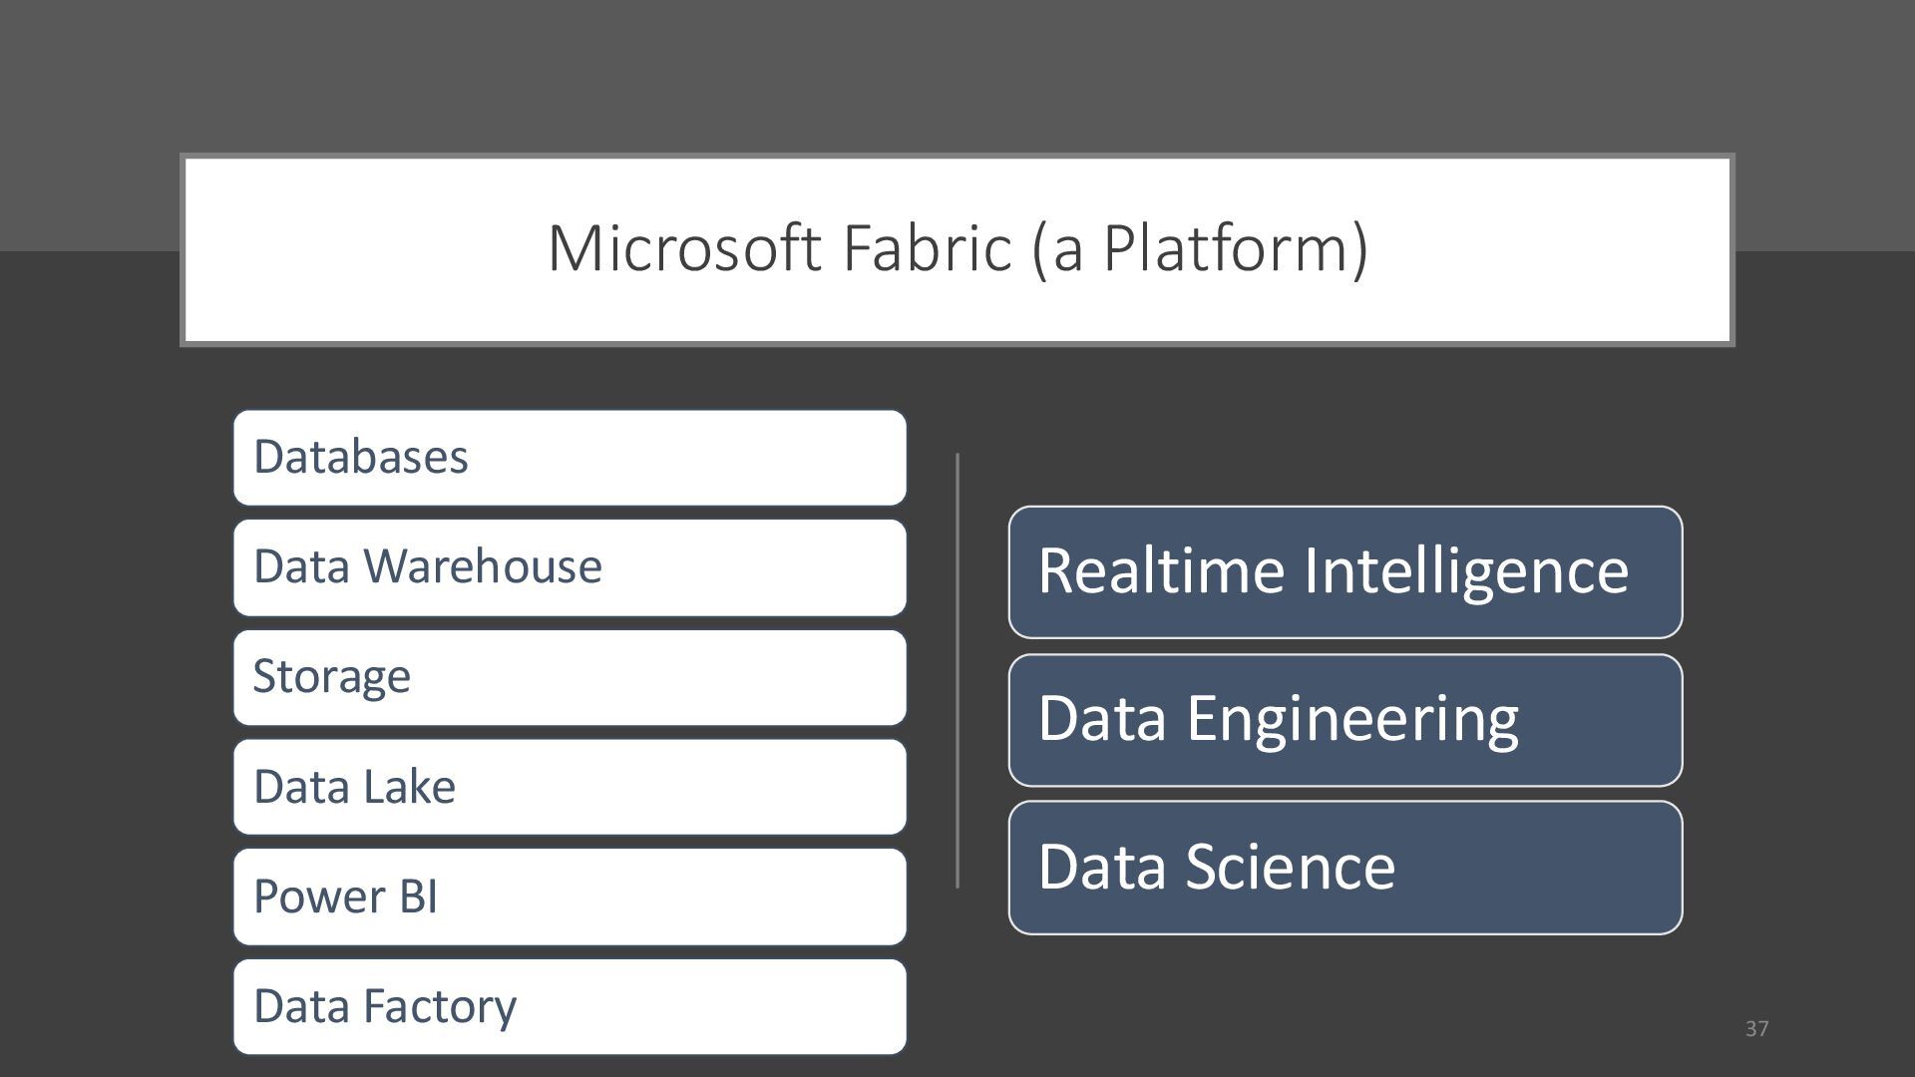Select the Data Warehouse box

pos(570,567)
